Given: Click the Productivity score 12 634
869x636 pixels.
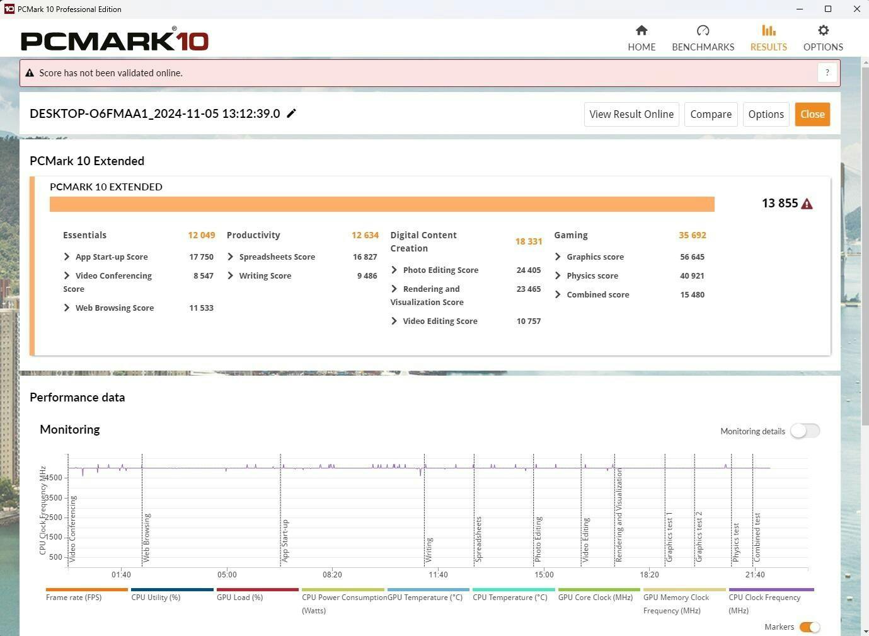Looking at the screenshot, I should (x=365, y=235).
